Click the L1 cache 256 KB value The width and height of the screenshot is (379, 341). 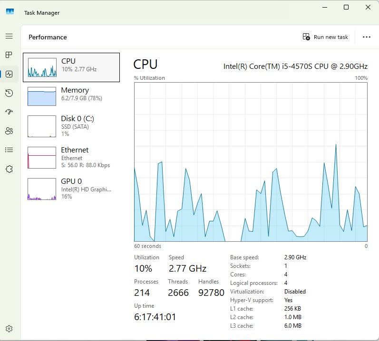[292, 309]
